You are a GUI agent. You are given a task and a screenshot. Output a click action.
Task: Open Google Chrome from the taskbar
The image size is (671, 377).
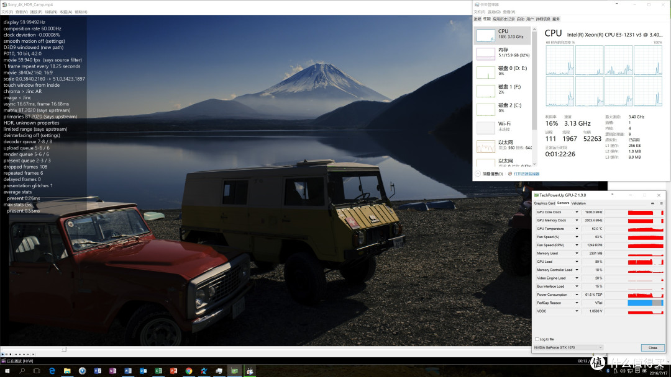[189, 371]
